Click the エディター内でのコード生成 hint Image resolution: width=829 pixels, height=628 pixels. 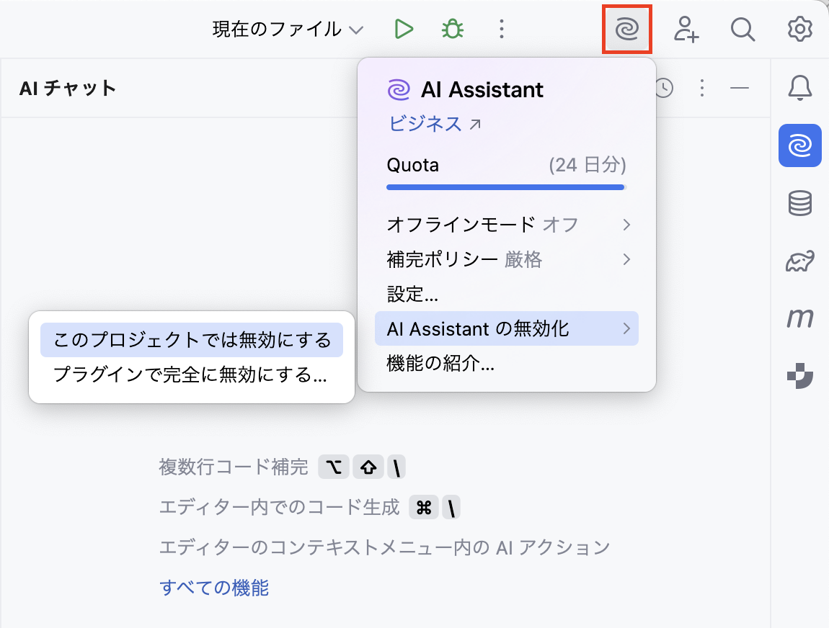click(x=309, y=507)
